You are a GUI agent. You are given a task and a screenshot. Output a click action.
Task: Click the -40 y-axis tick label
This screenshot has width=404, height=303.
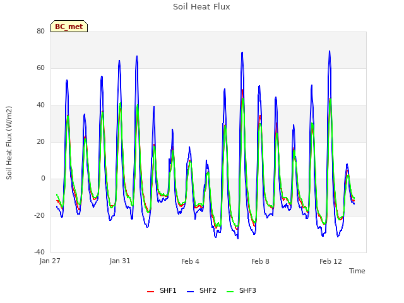pos(40,252)
